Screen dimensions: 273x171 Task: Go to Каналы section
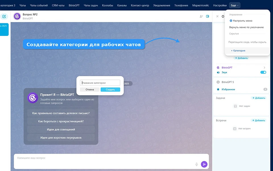coord(122,5)
